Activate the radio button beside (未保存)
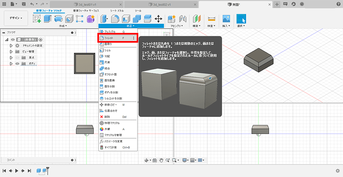 (40, 40)
